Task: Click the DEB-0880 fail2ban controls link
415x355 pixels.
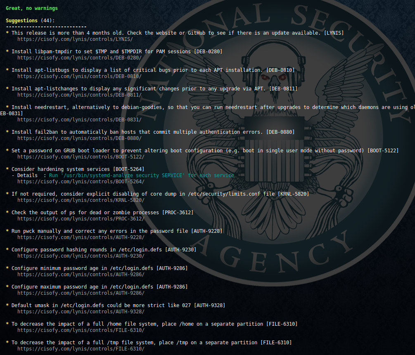Action: coord(79,138)
